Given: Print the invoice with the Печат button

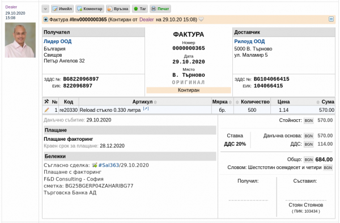Looking at the screenshot, I should (160, 9).
